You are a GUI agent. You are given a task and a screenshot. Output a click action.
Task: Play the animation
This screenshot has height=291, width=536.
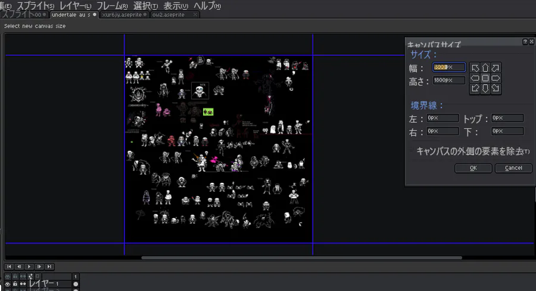pyautogui.click(x=29, y=267)
